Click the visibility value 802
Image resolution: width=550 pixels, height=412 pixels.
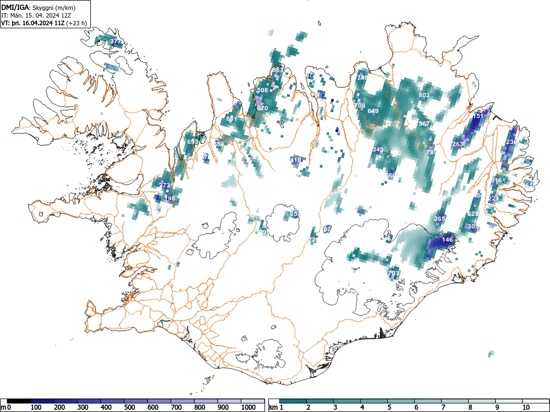[424, 95]
